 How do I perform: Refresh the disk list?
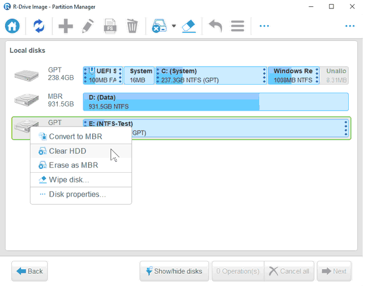click(39, 26)
